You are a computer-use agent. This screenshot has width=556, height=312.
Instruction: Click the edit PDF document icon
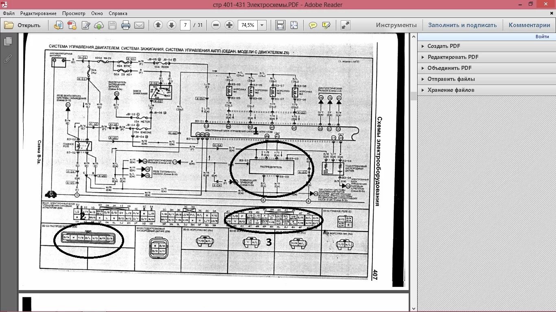click(x=86, y=25)
